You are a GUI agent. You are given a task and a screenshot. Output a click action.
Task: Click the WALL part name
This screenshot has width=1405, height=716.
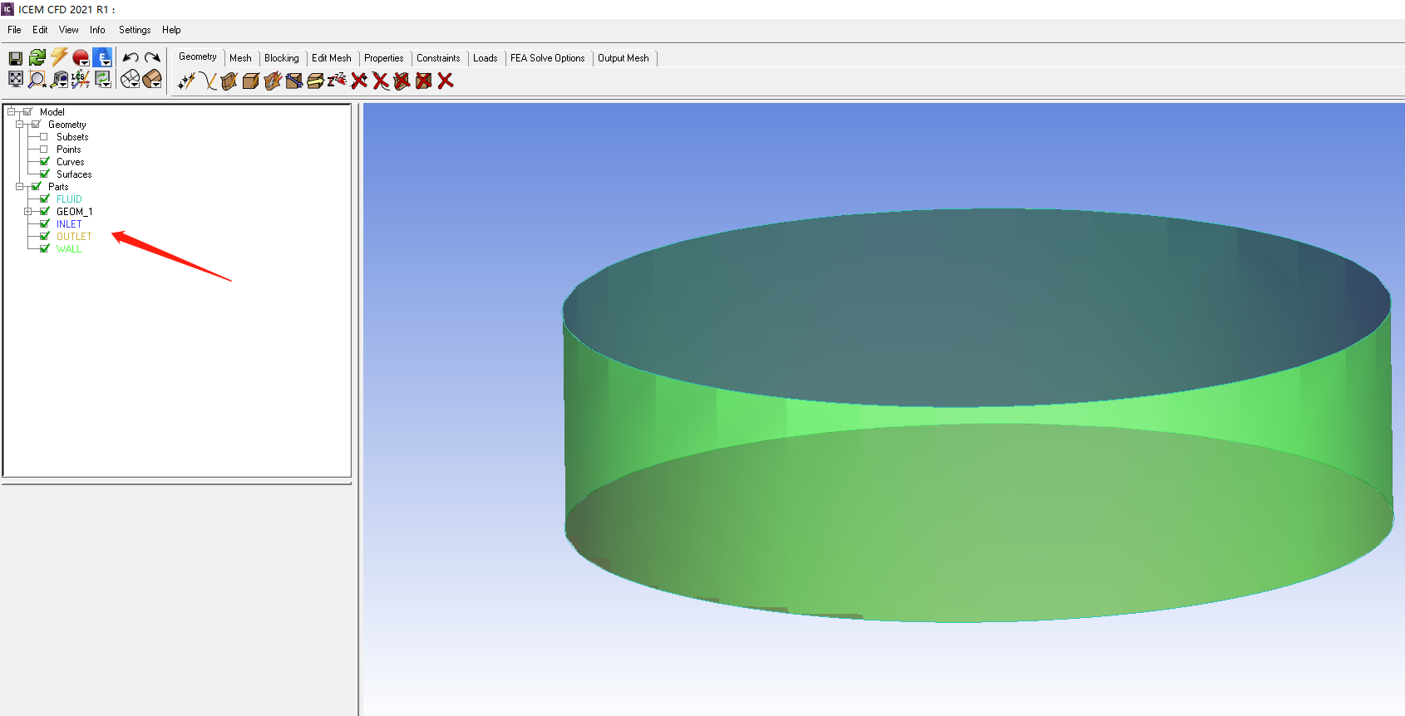pos(69,249)
